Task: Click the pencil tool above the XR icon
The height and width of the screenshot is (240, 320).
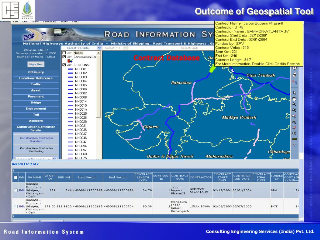Action: [294, 75]
